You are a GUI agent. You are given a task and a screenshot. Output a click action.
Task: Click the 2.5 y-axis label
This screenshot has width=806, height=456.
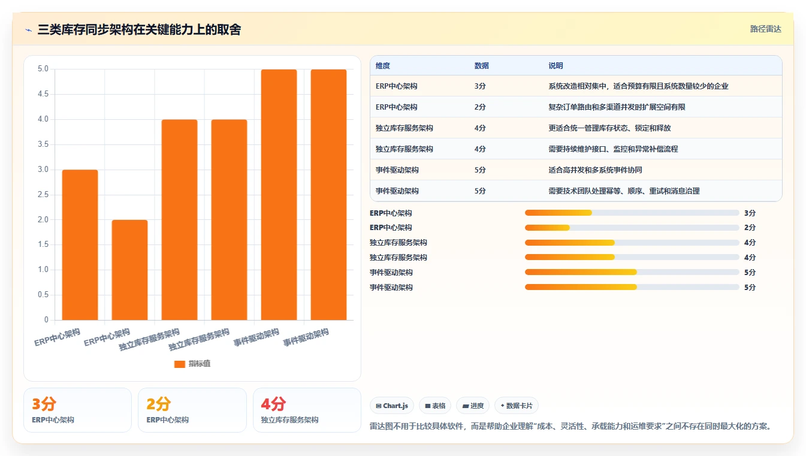(x=43, y=194)
